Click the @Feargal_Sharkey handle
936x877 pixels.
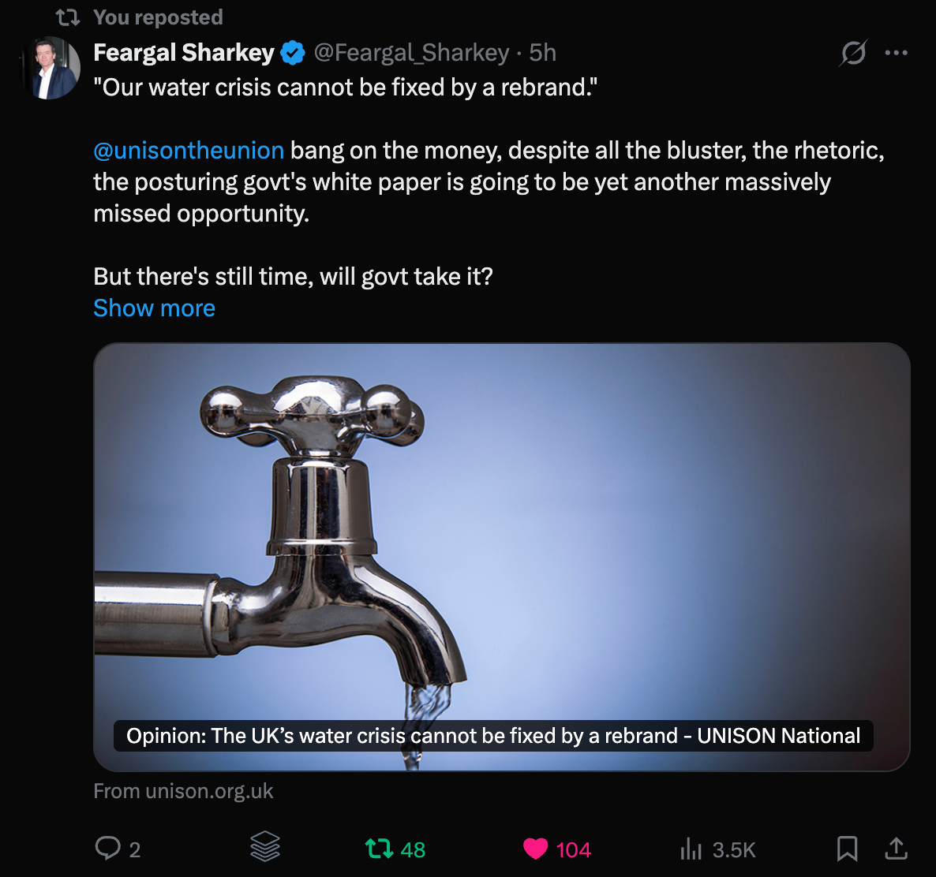point(411,53)
